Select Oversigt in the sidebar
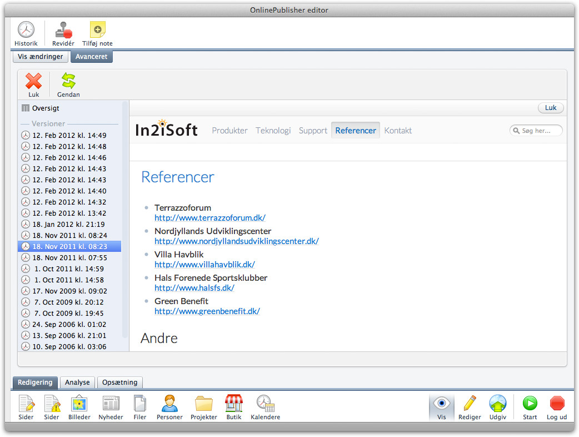 tap(46, 108)
